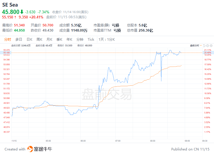Image resolution: width=214 pixels, height=155 pixels.
Task: Click the 成交额 5.35亿 value
Action: (76, 25)
